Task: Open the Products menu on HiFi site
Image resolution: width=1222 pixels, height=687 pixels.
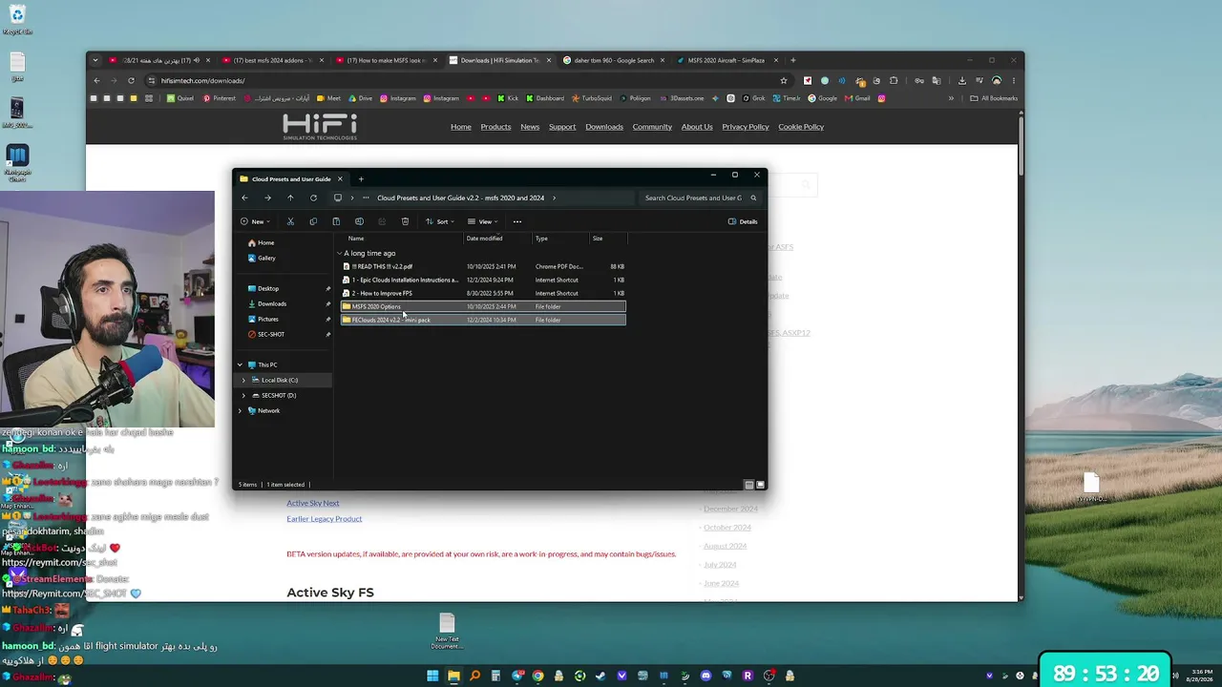Action: coord(495,127)
